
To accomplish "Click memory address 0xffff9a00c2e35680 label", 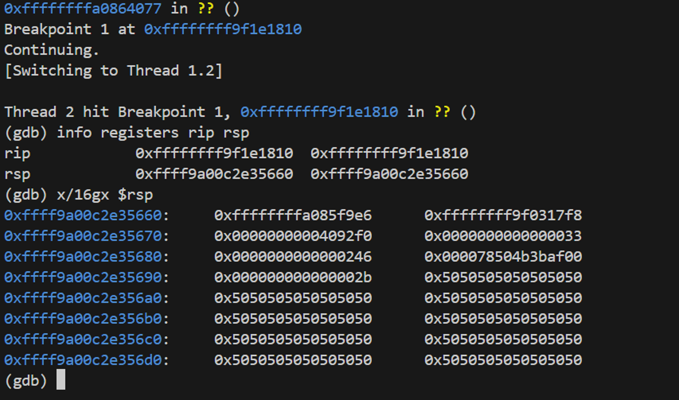I will coord(83,256).
